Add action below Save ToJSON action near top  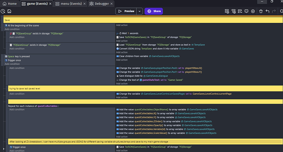click(x=122, y=41)
